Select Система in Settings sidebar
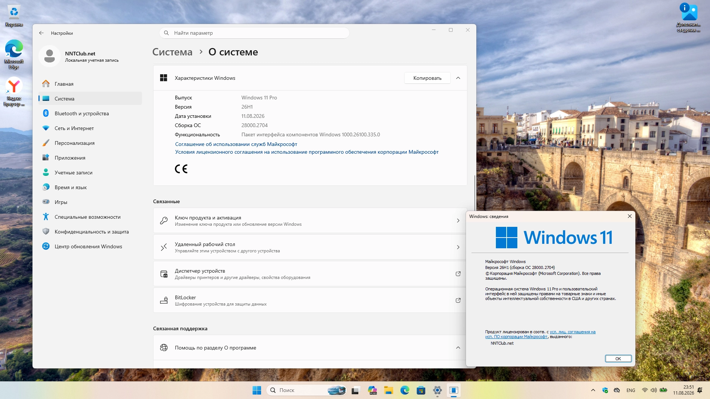 coord(90,99)
